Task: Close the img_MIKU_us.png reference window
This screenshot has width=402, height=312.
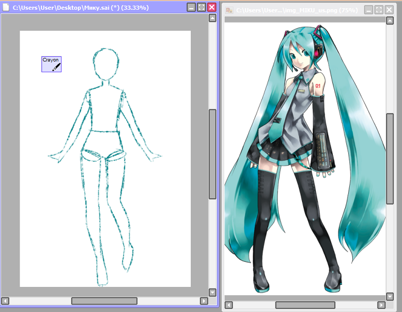Action: click(389, 10)
